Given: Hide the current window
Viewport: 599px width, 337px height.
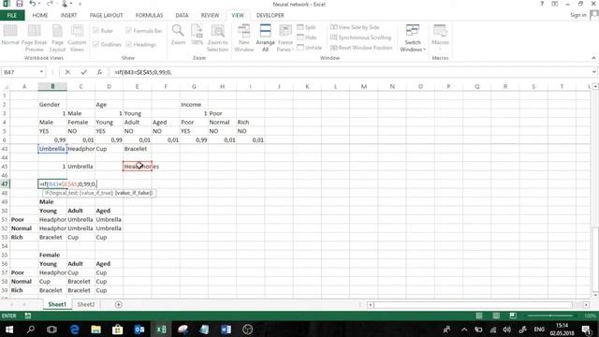Looking at the screenshot, I should (306, 37).
